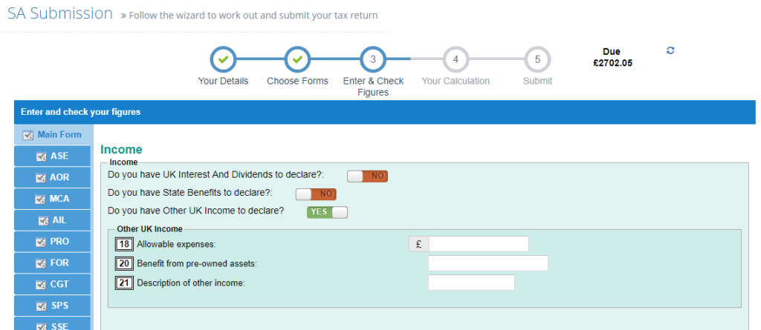Jump to step 5 Submit circle
761x330 pixels.
pos(537,59)
